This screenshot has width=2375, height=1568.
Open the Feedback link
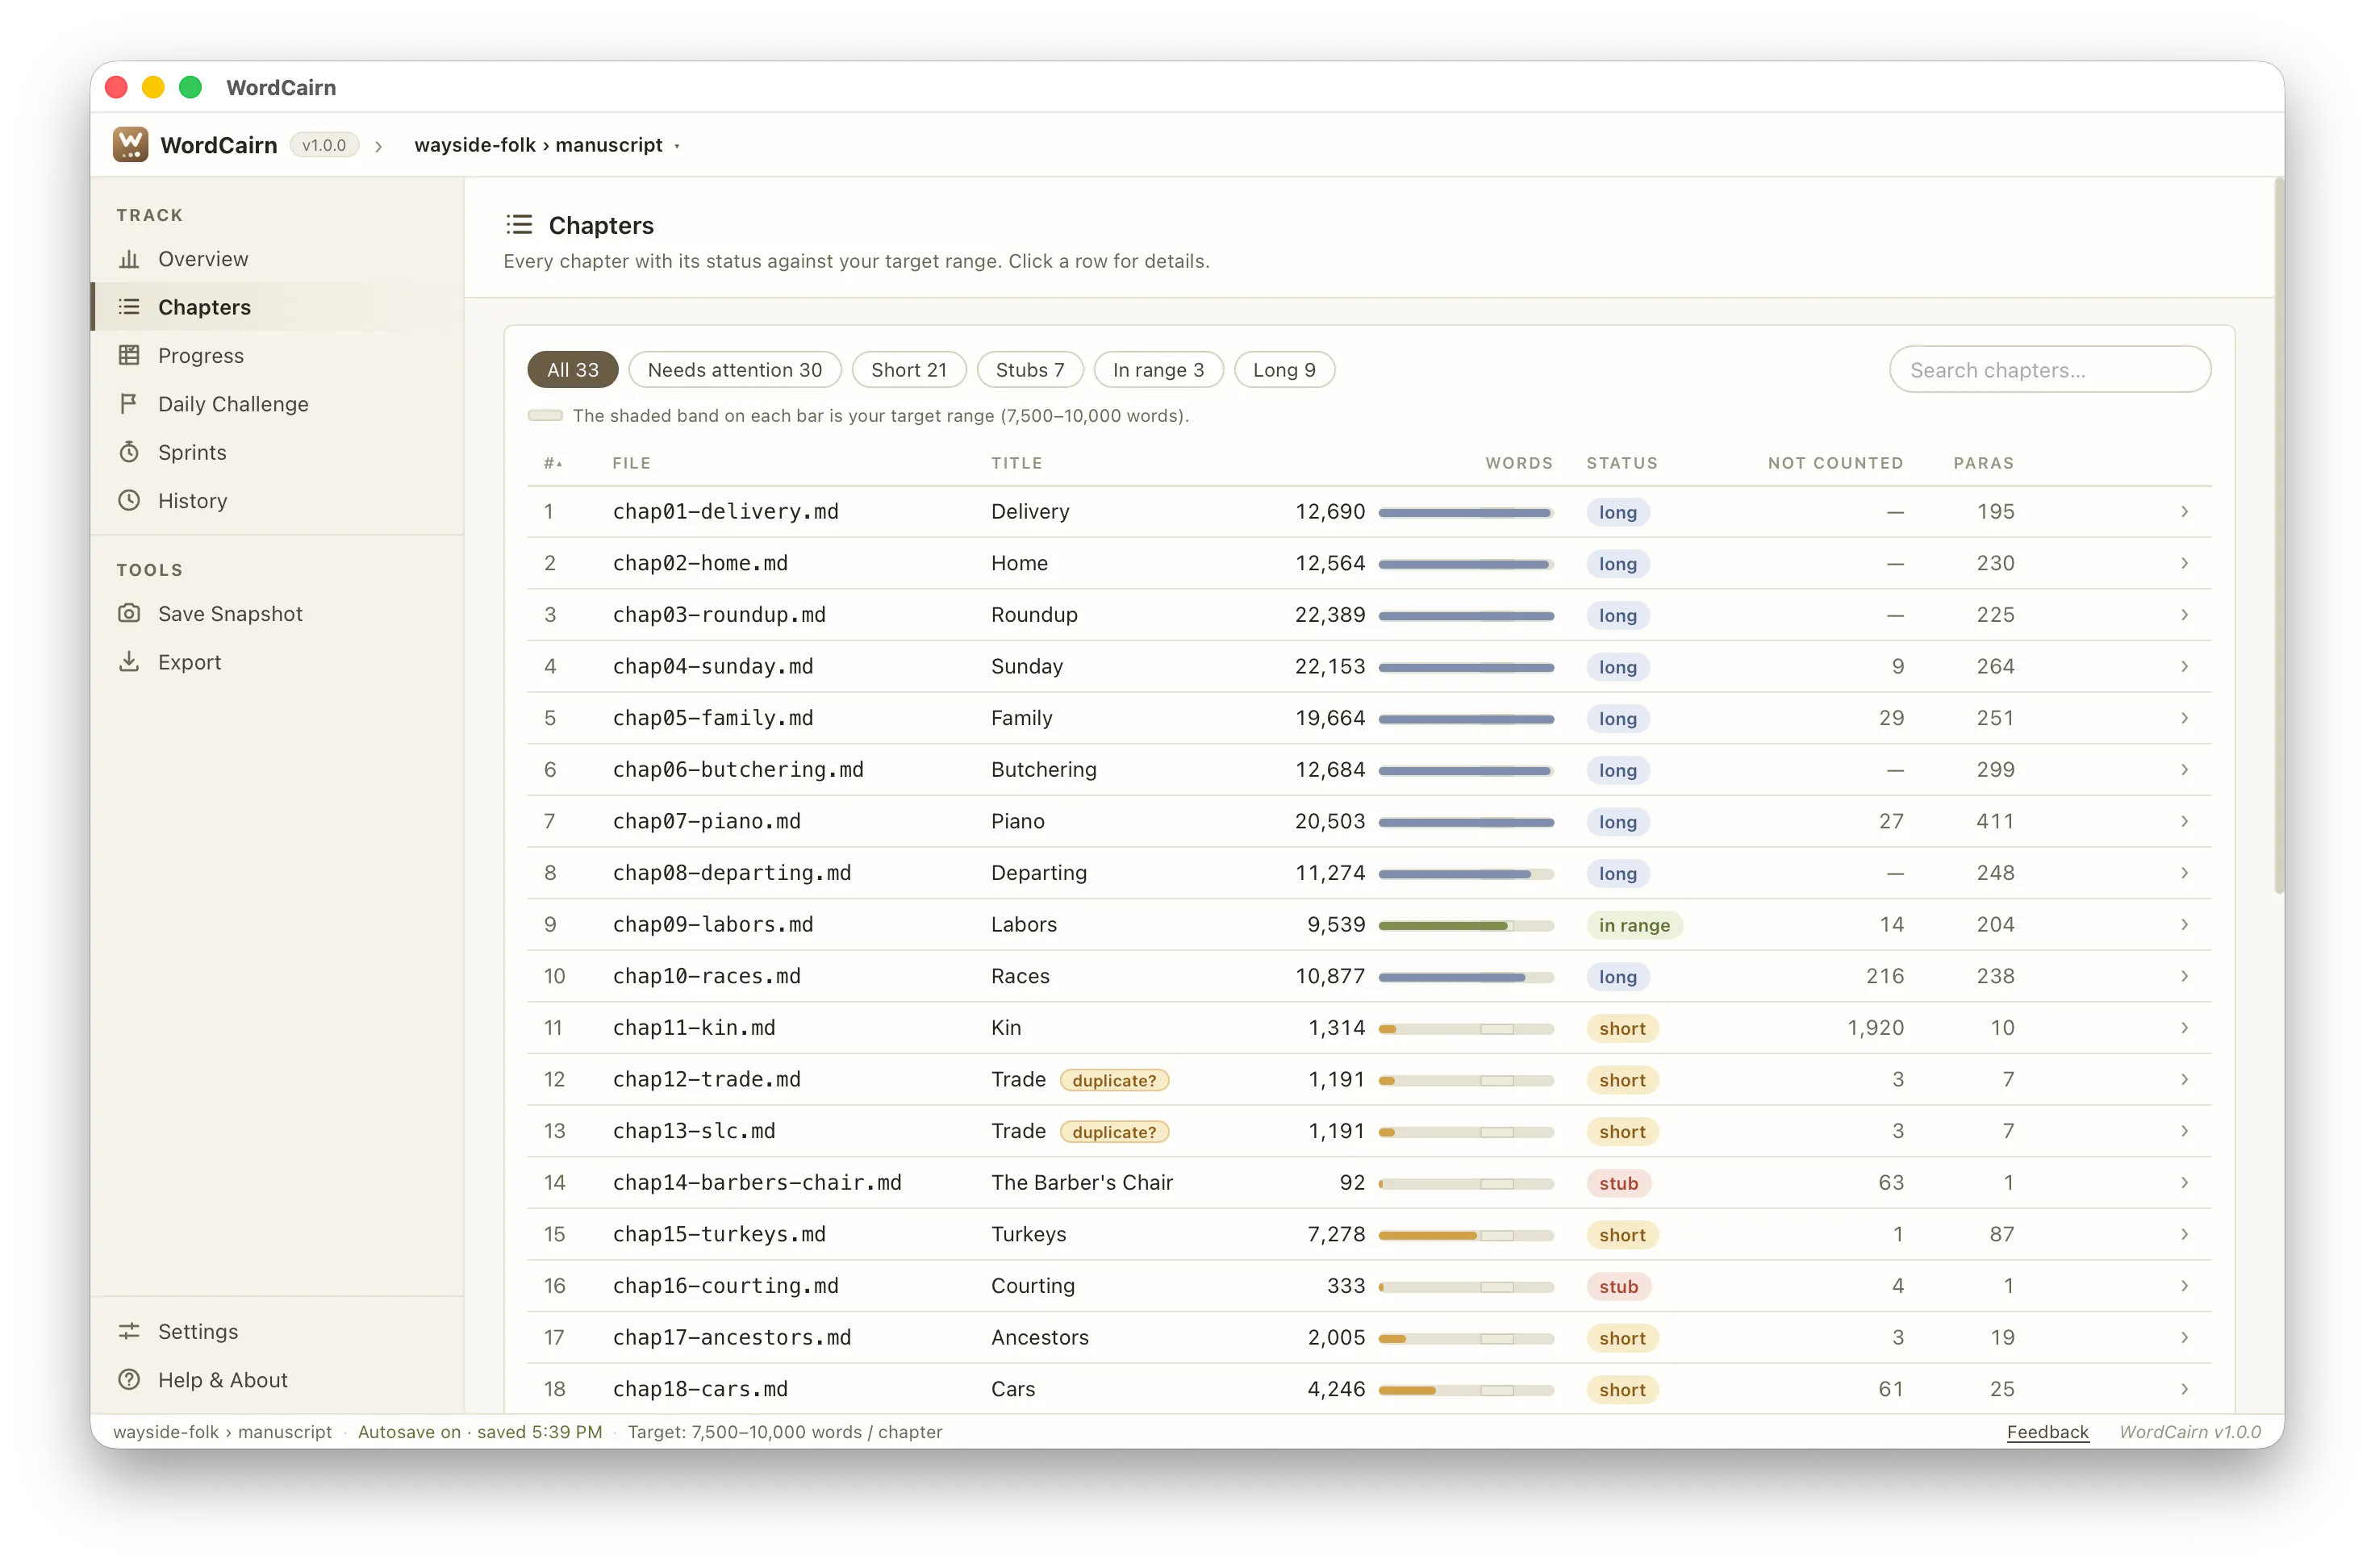coord(2047,1432)
